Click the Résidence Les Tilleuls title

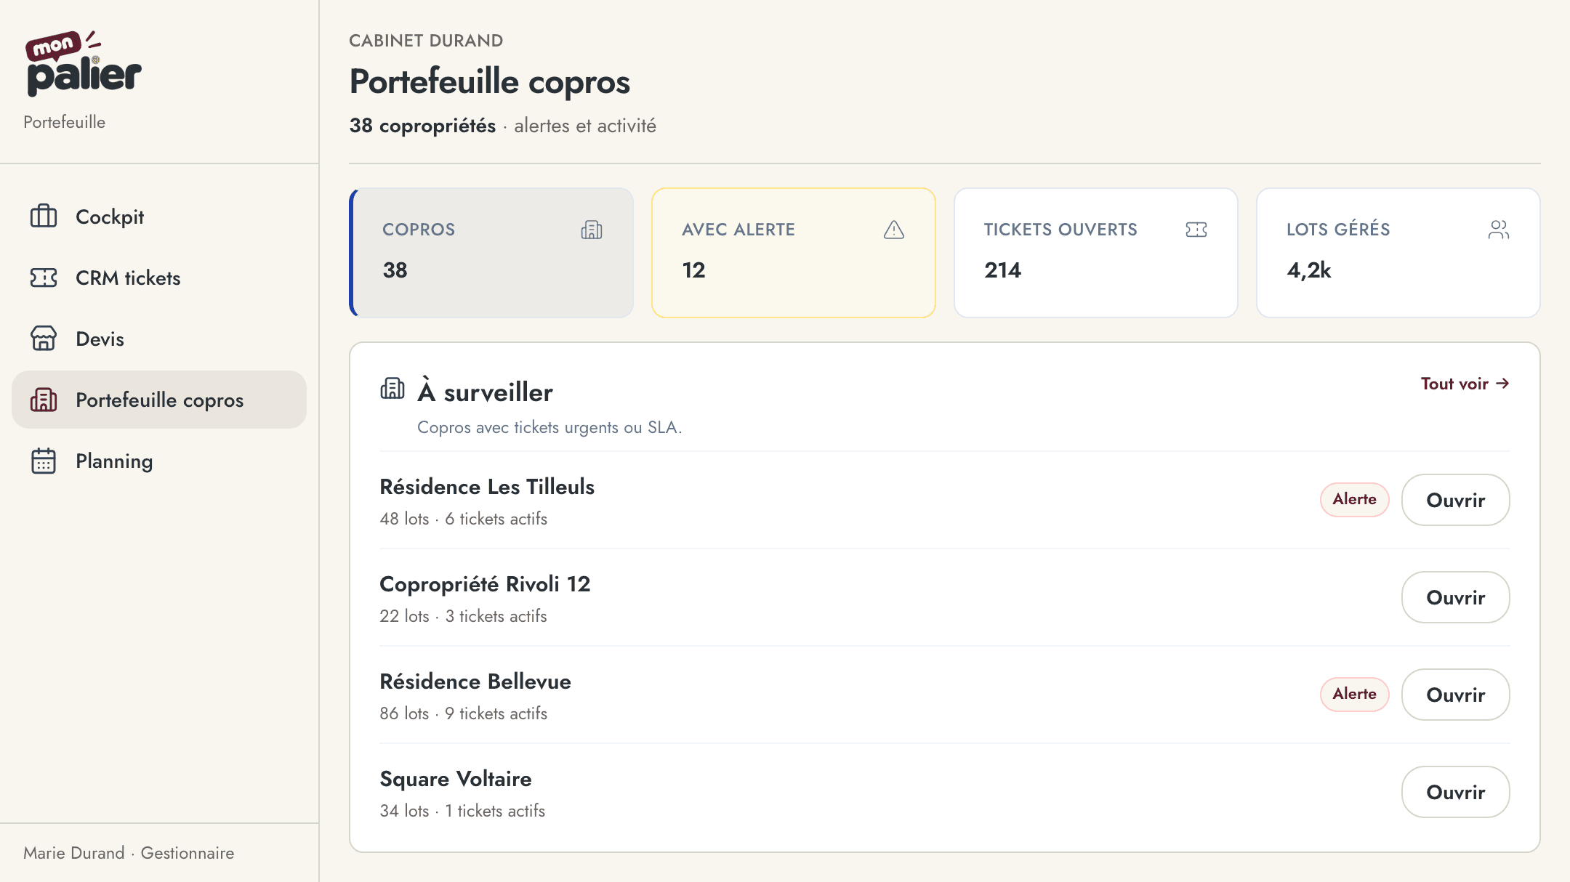pos(487,487)
